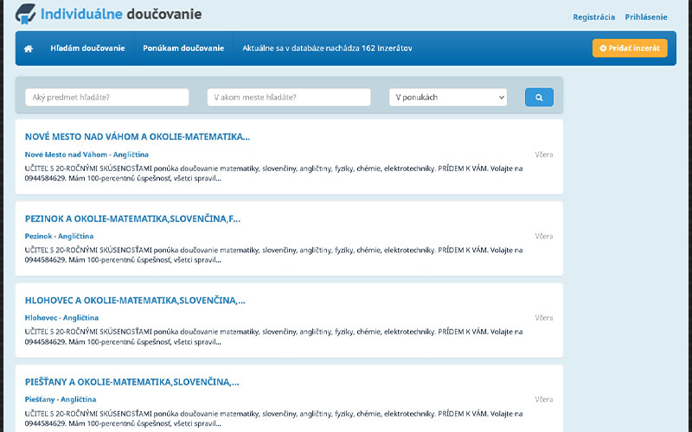692x432 pixels.
Task: Open the Registrácia link
Action: [x=593, y=17]
